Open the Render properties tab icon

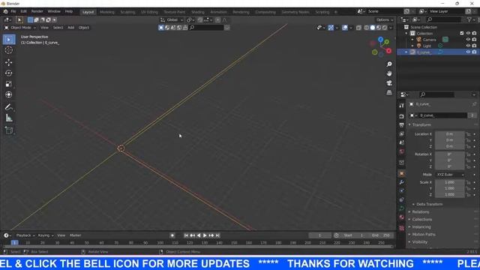pos(402,117)
